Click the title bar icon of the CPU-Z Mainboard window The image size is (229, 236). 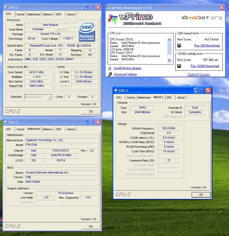[x=6, y=122]
